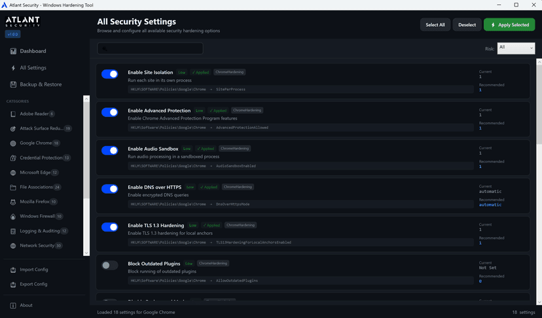Screen dimensions: 542x318
Task: Click the search magnifier icon
Action: click(x=105, y=48)
